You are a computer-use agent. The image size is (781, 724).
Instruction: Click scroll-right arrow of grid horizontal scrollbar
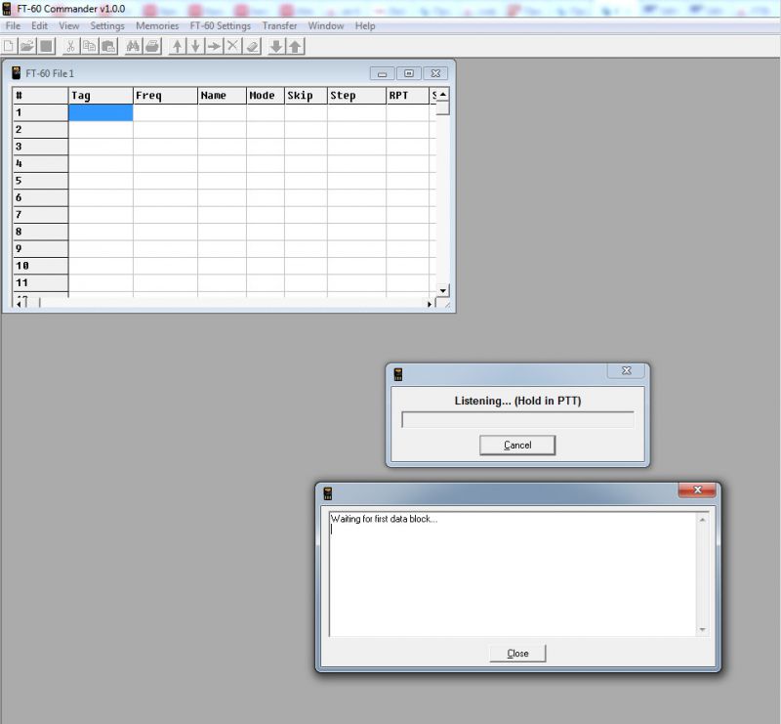tap(430, 304)
